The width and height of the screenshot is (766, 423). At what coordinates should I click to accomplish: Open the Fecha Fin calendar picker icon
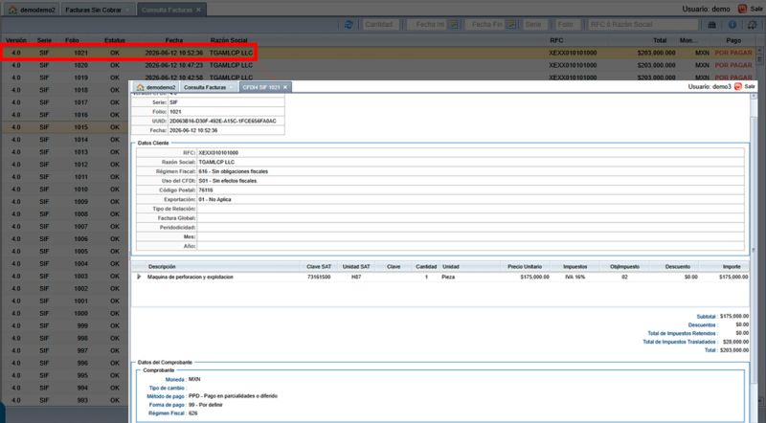(x=511, y=25)
